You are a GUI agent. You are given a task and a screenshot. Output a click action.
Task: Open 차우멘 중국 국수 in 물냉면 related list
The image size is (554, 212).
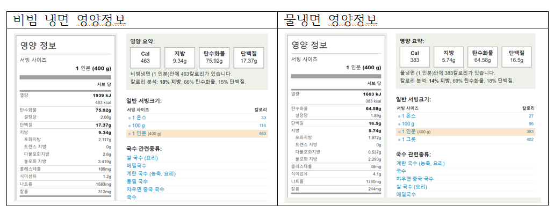click(415, 179)
